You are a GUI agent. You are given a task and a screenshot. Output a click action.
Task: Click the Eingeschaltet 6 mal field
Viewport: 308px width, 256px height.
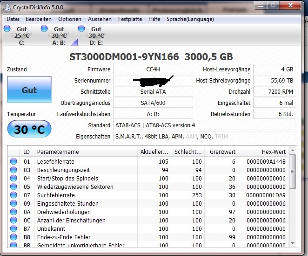[274, 103]
